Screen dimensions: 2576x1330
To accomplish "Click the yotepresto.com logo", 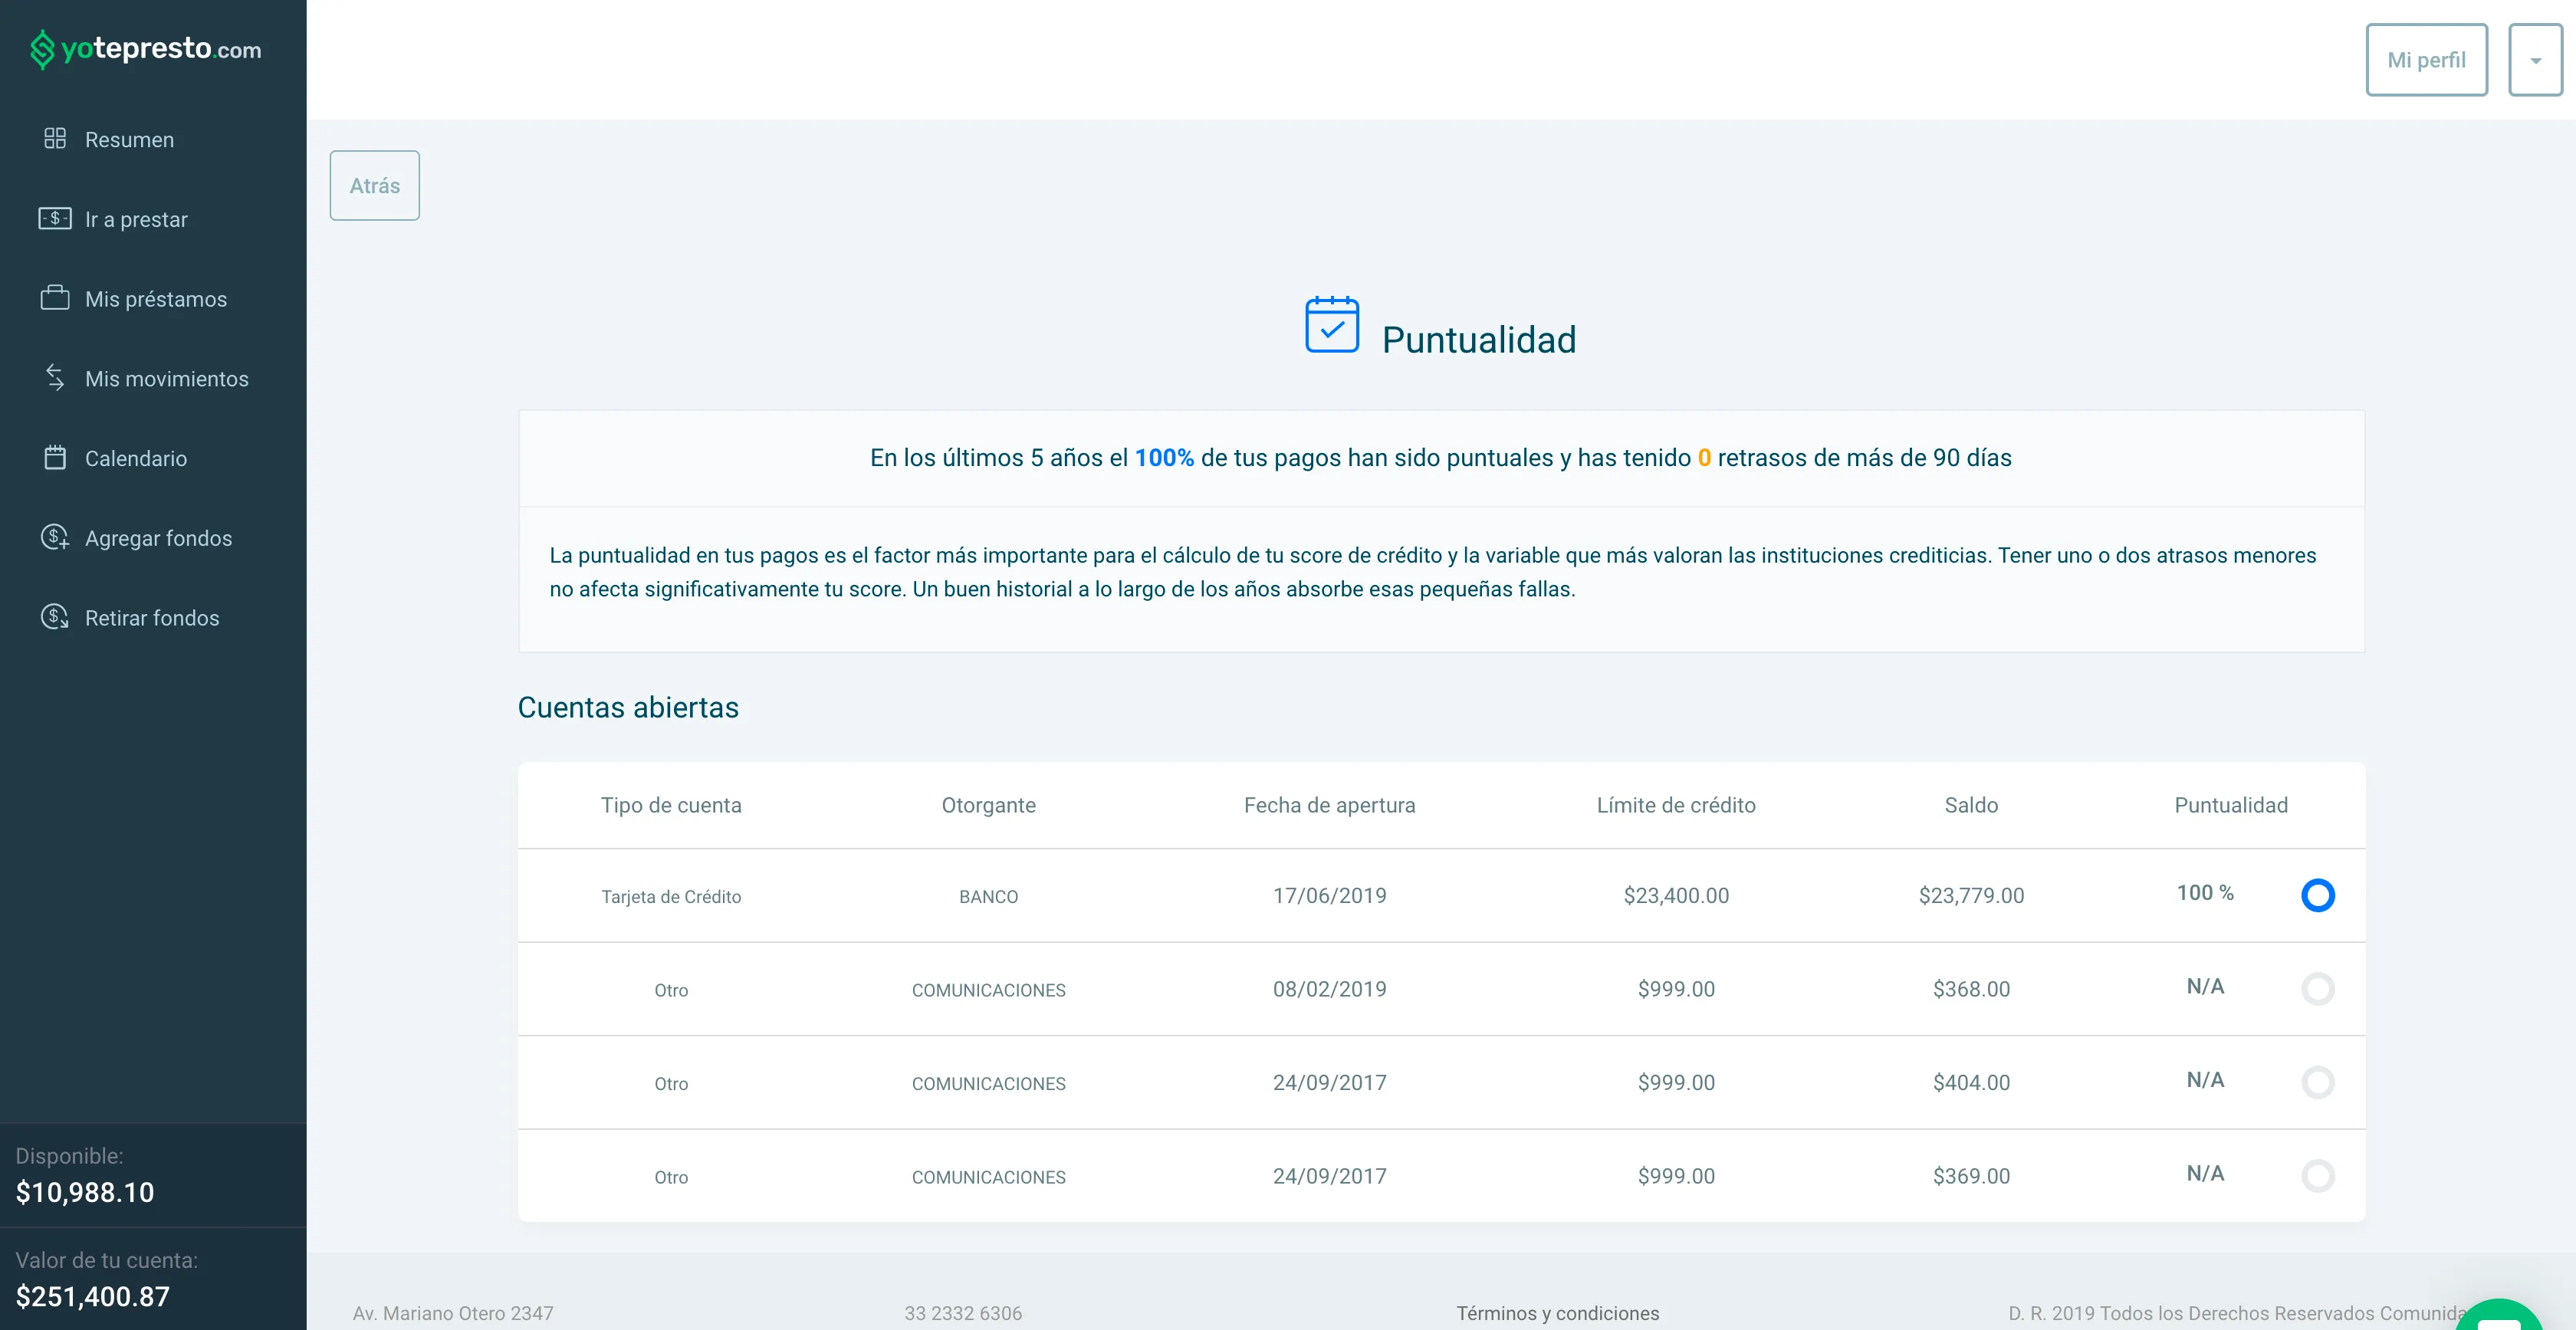I will pyautogui.click(x=146, y=49).
